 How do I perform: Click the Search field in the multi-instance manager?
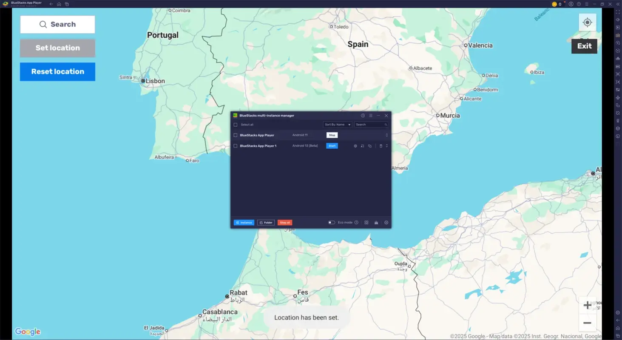pos(369,125)
